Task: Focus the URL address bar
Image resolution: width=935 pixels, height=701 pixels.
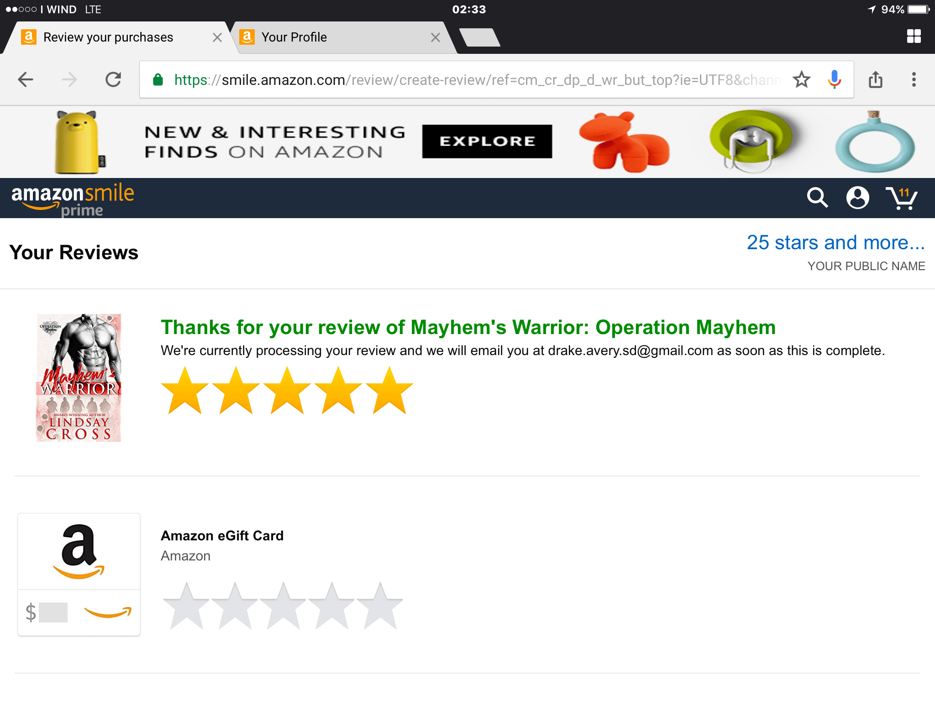Action: tap(475, 80)
